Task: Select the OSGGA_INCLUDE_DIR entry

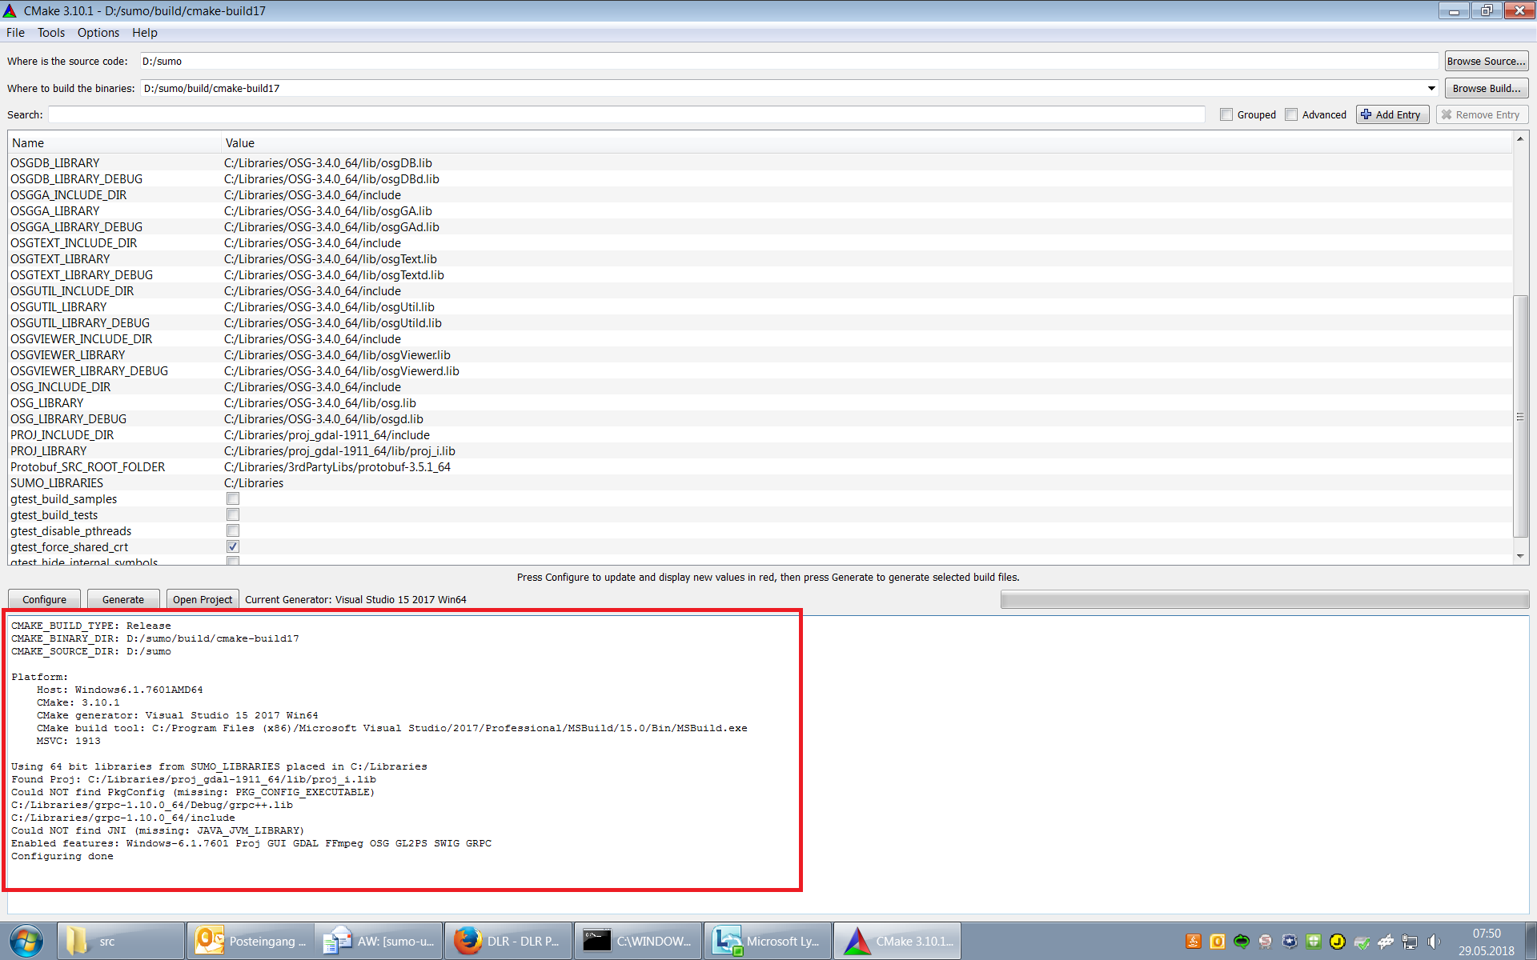Action: pos(69,195)
